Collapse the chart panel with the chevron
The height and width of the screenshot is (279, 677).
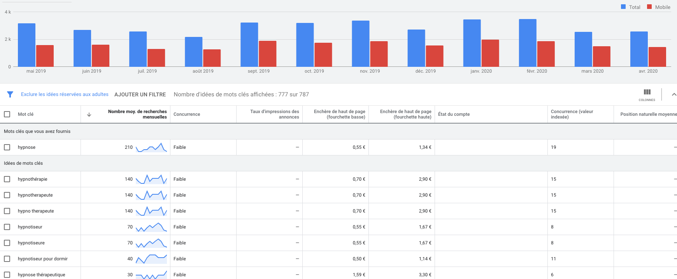point(674,94)
